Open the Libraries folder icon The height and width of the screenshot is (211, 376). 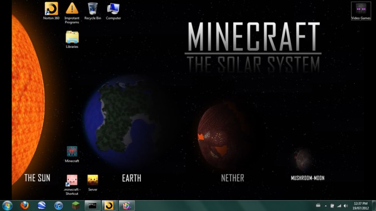(x=72, y=40)
